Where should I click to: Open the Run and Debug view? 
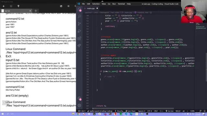coord(79,31)
